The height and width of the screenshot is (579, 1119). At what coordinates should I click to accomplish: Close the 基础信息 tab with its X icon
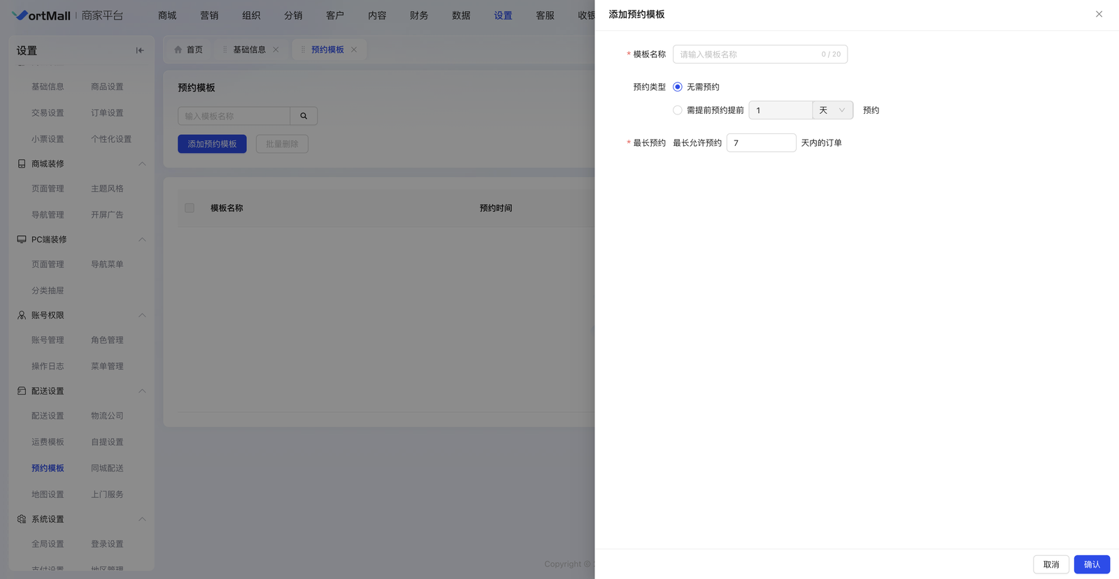[x=276, y=50]
